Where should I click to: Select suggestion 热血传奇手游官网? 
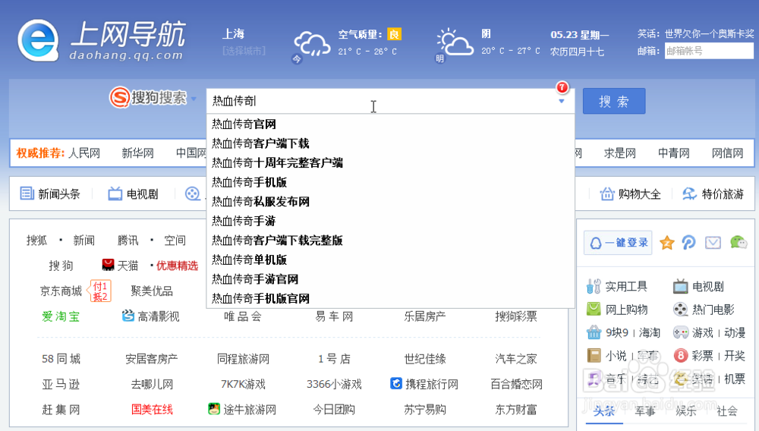pos(390,279)
